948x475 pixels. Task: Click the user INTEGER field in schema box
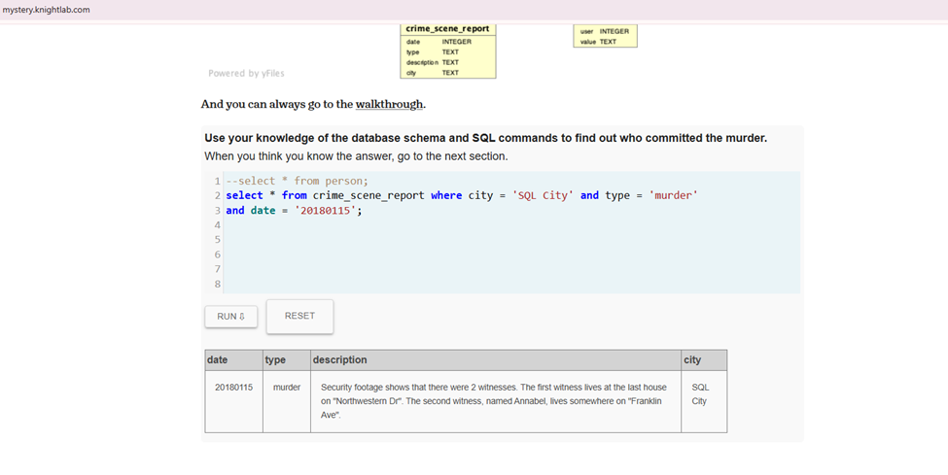click(604, 31)
